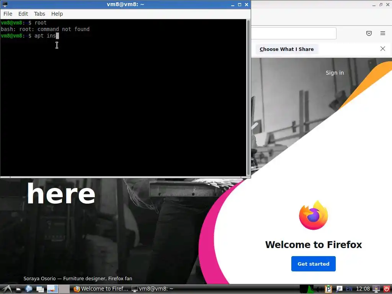
Task: Open the File menu in terminal
Action: click(8, 14)
